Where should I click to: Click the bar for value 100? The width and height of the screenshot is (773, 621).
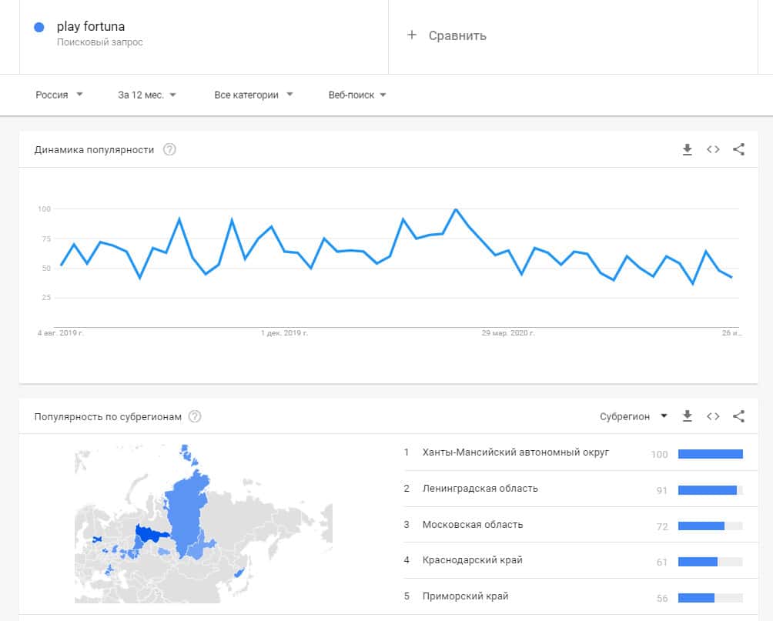[x=711, y=454]
